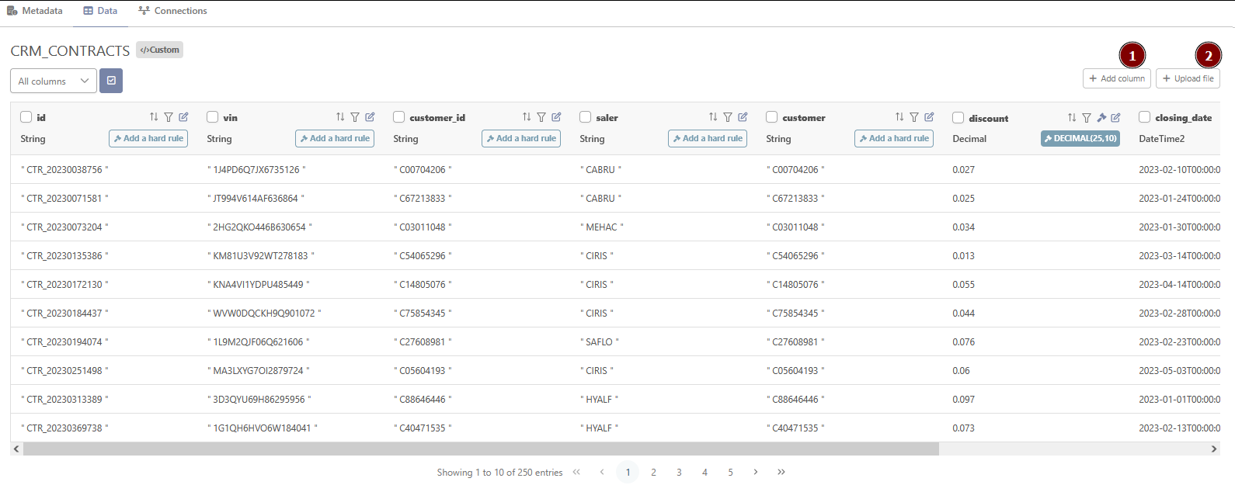
Task: Sort by the id column
Action: click(x=154, y=117)
